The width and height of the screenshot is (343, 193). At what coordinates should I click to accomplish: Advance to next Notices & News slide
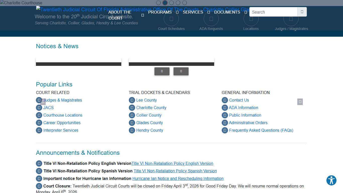181,71
